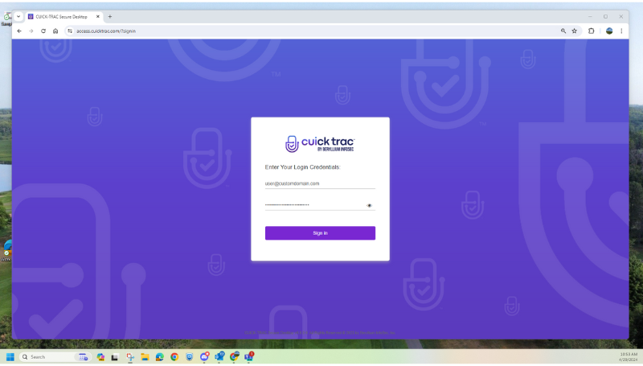
Task: View site information icon in address bar
Action: (70, 31)
